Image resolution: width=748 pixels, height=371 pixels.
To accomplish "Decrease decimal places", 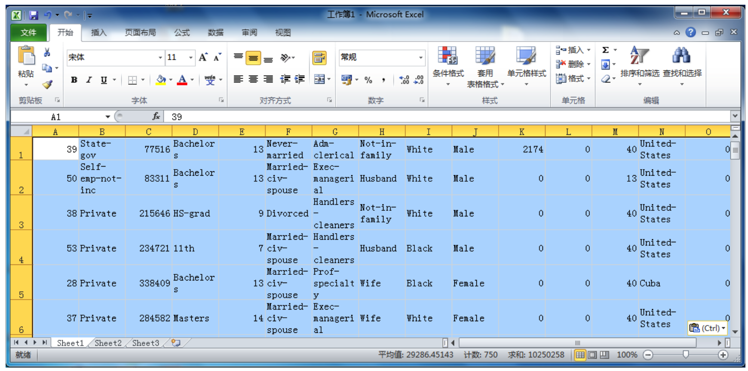I will 419,80.
